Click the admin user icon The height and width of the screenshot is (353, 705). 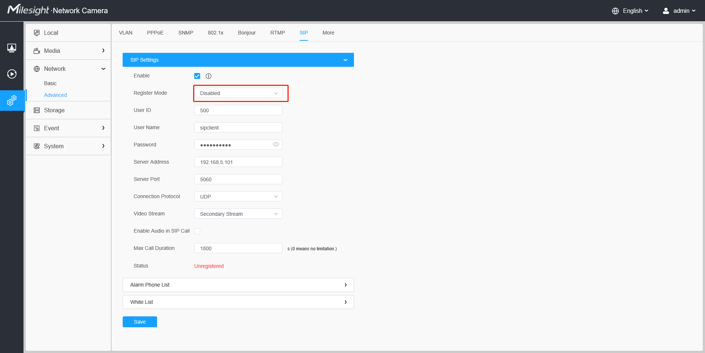[666, 11]
